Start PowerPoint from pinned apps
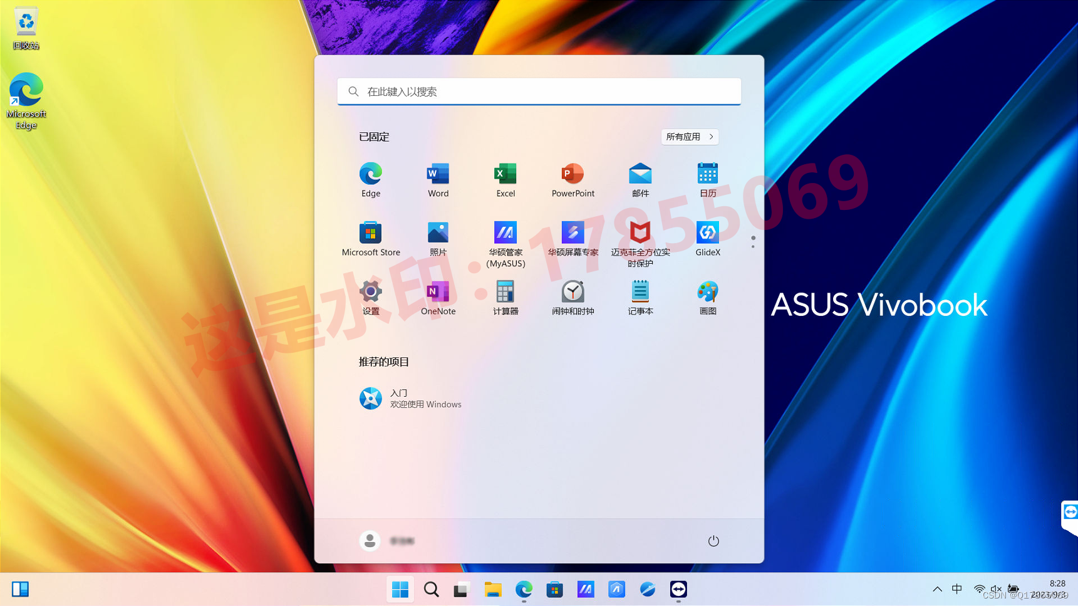Viewport: 1078px width, 606px height. tap(573, 180)
